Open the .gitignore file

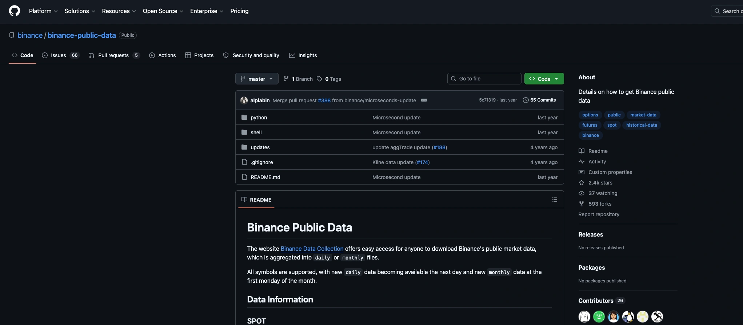(x=262, y=162)
